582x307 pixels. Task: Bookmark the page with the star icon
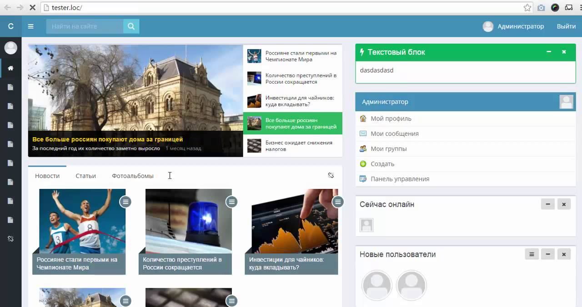527,8
